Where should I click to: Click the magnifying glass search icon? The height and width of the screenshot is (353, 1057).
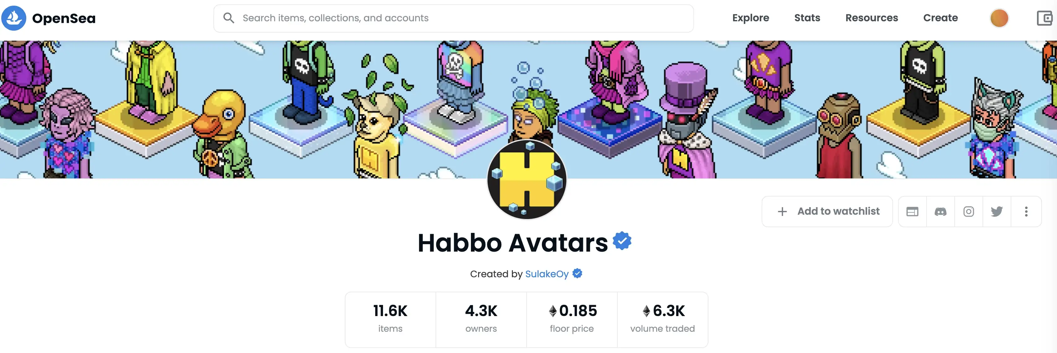(228, 18)
